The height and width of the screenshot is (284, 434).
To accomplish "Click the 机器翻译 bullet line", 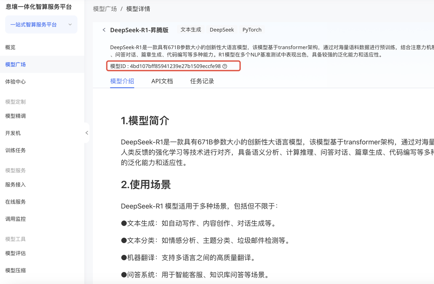I will [189, 258].
